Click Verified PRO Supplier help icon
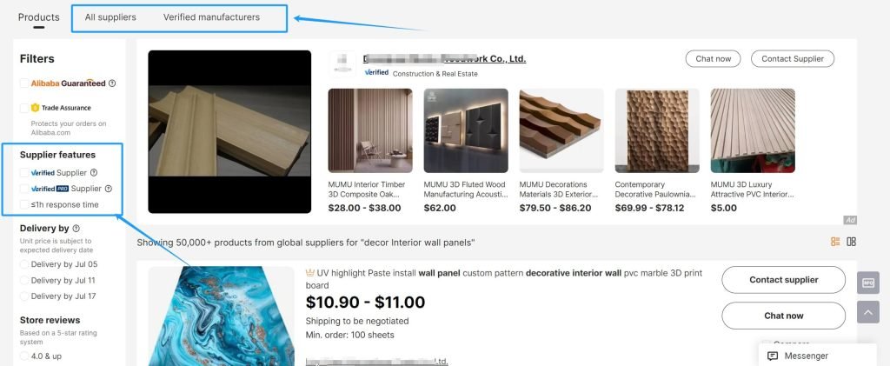 pyautogui.click(x=109, y=189)
